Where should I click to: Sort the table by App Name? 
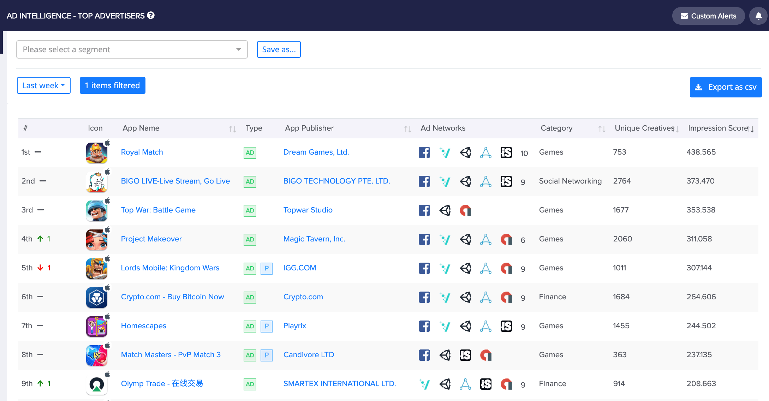click(232, 129)
